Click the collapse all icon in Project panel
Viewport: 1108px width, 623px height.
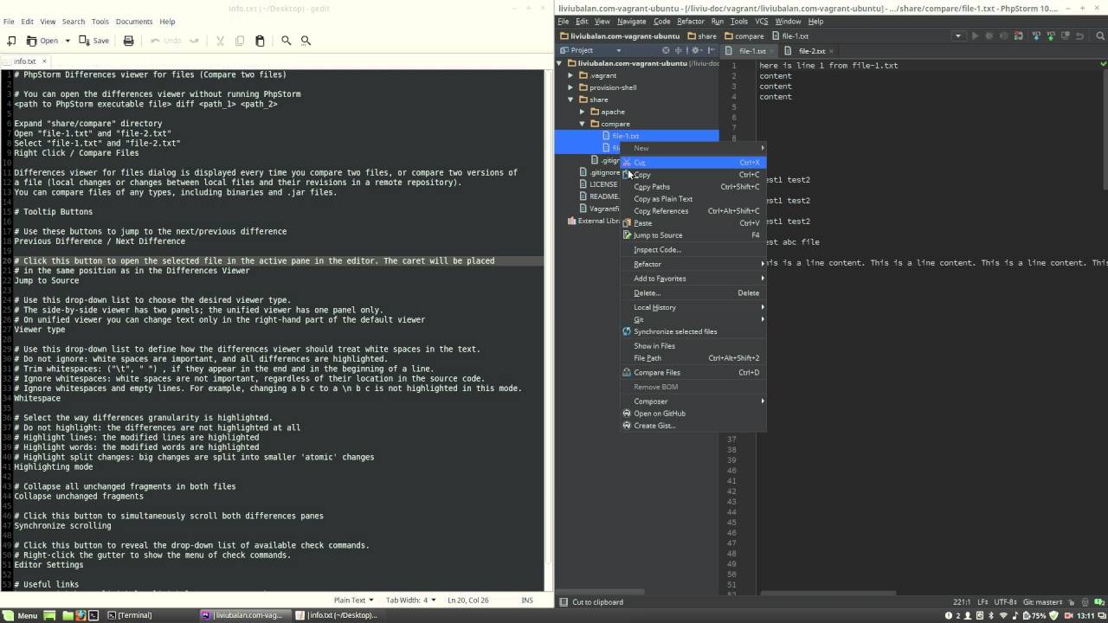(678, 50)
